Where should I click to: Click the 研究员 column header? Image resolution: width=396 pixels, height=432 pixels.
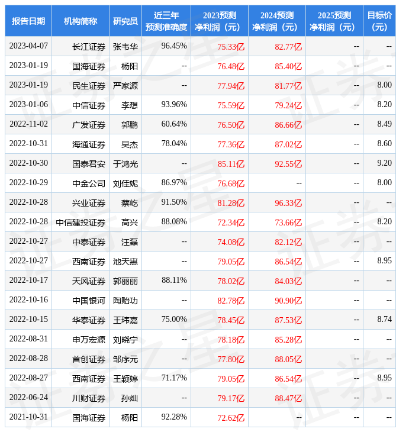125,21
